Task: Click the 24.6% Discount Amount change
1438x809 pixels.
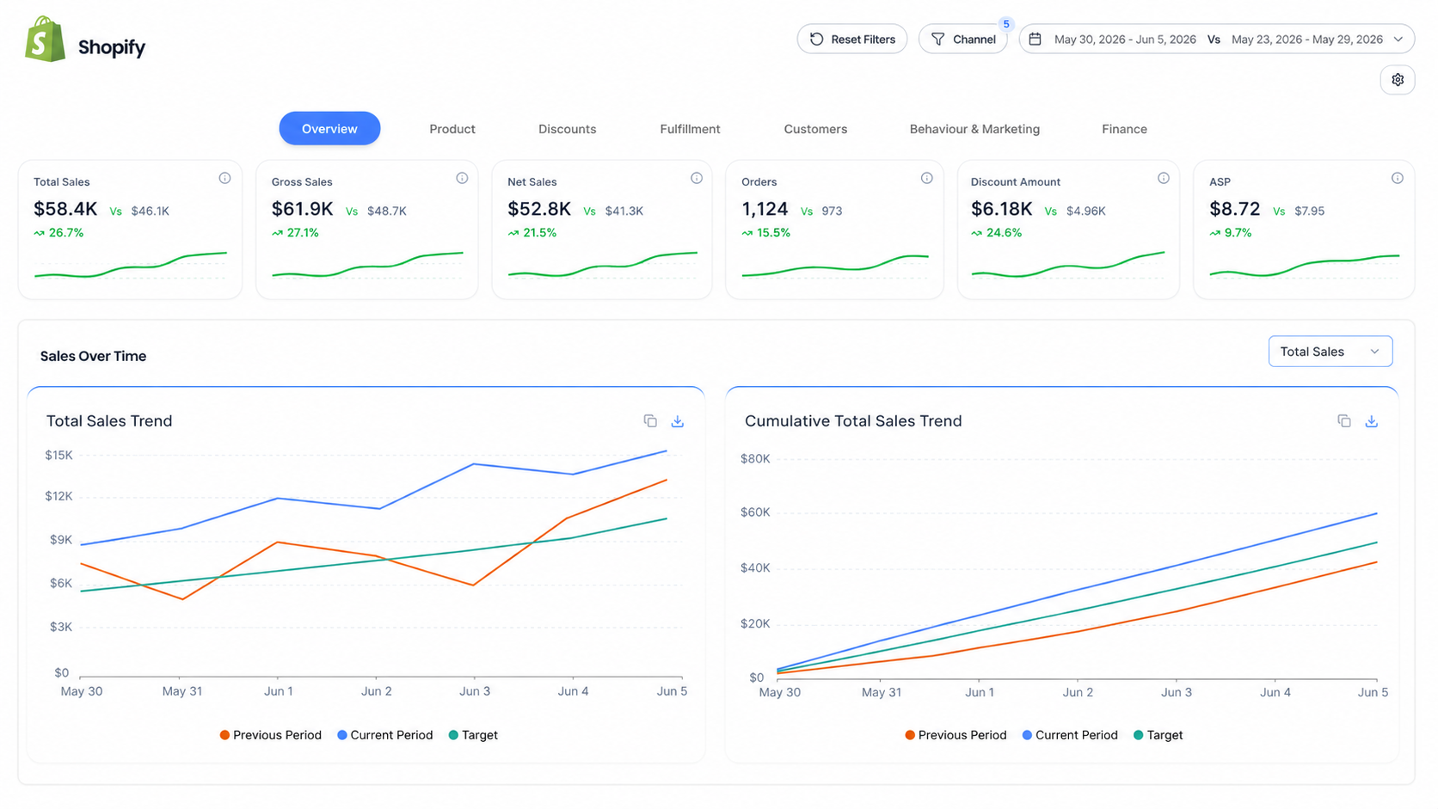Action: click(1004, 233)
